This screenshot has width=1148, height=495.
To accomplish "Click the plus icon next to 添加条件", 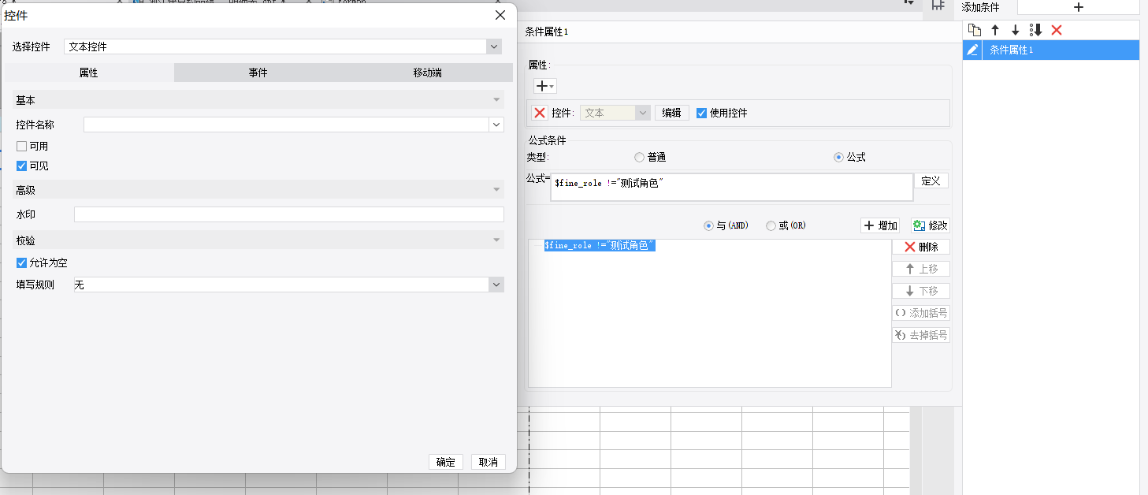I will coord(1079,7).
